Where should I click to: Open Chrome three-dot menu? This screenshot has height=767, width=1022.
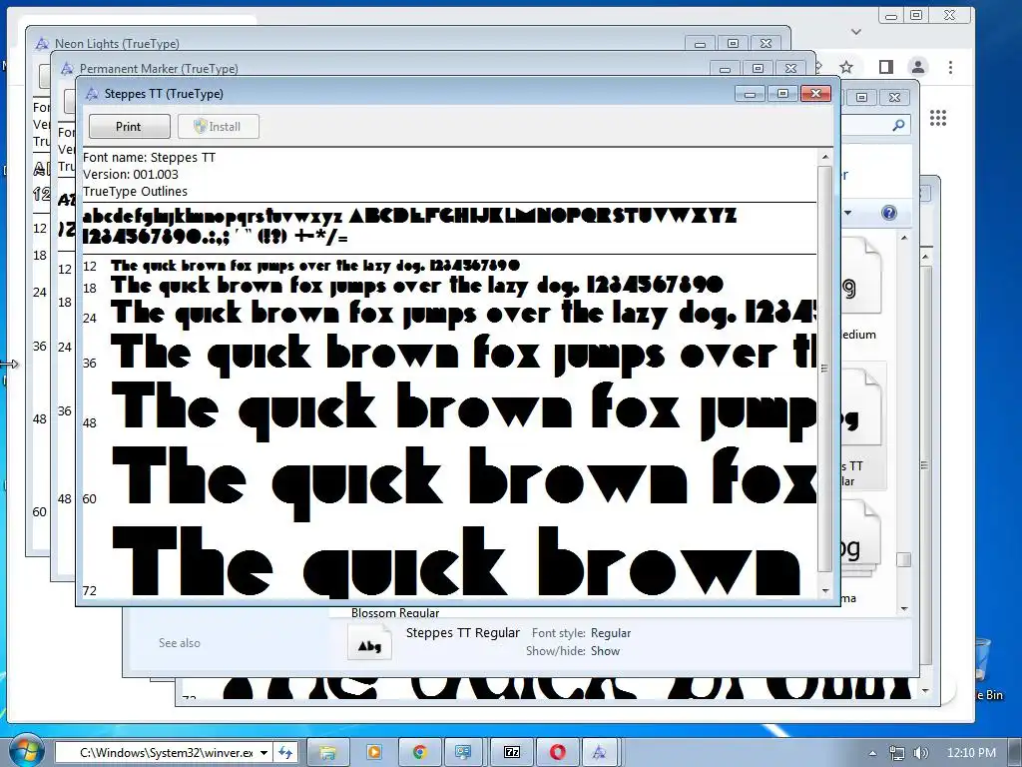(x=950, y=67)
